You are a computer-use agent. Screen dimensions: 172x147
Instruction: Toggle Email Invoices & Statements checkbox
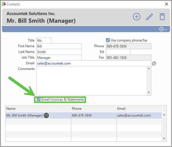coord(39,100)
